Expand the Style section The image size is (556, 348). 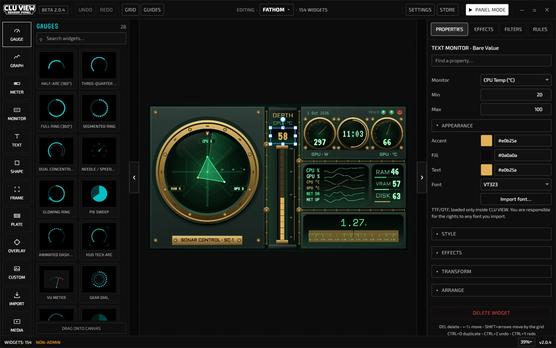pos(491,234)
